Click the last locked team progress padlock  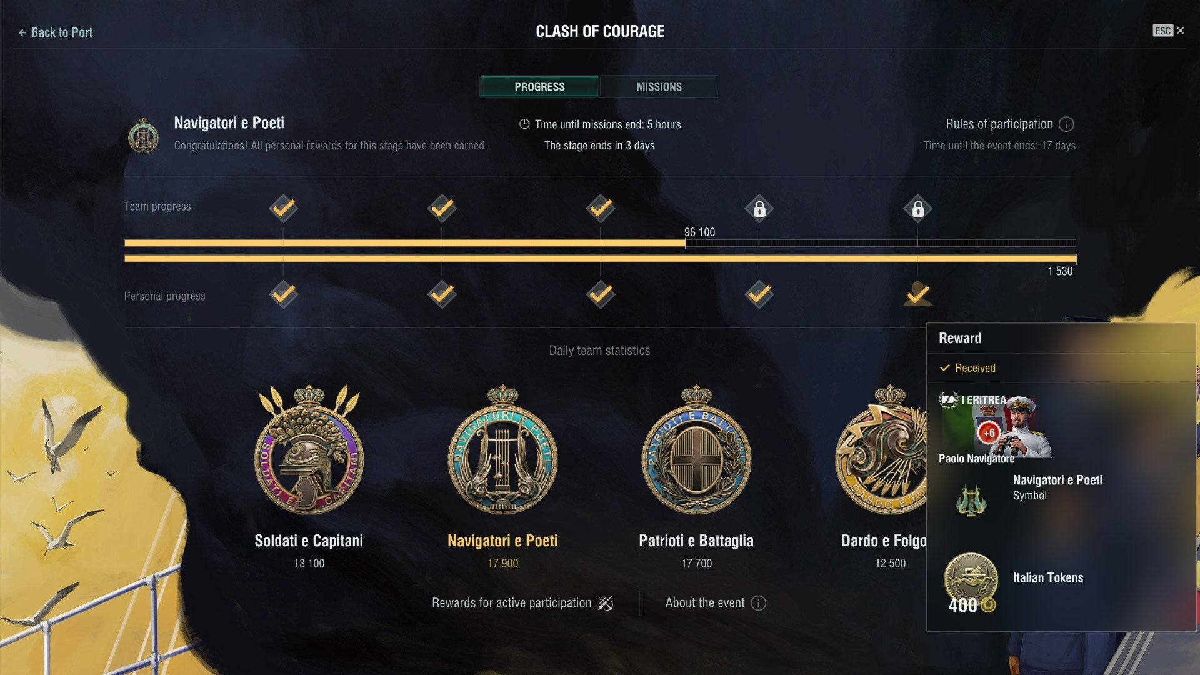click(917, 209)
